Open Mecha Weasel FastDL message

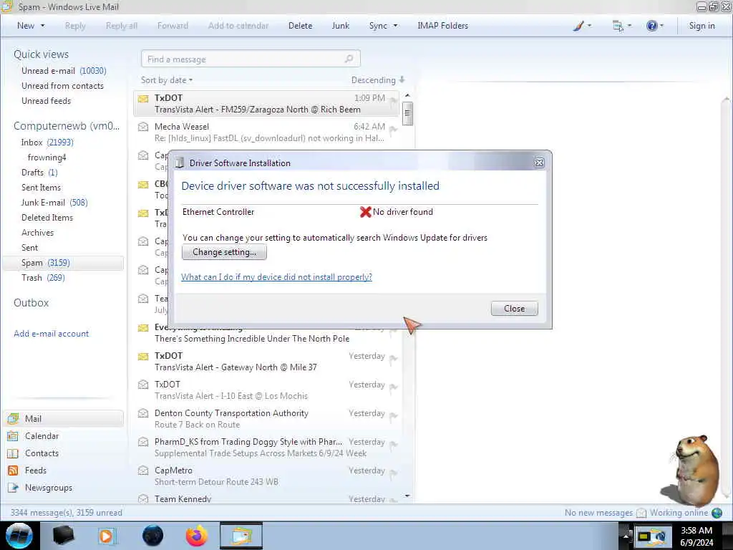pyautogui.click(x=266, y=132)
